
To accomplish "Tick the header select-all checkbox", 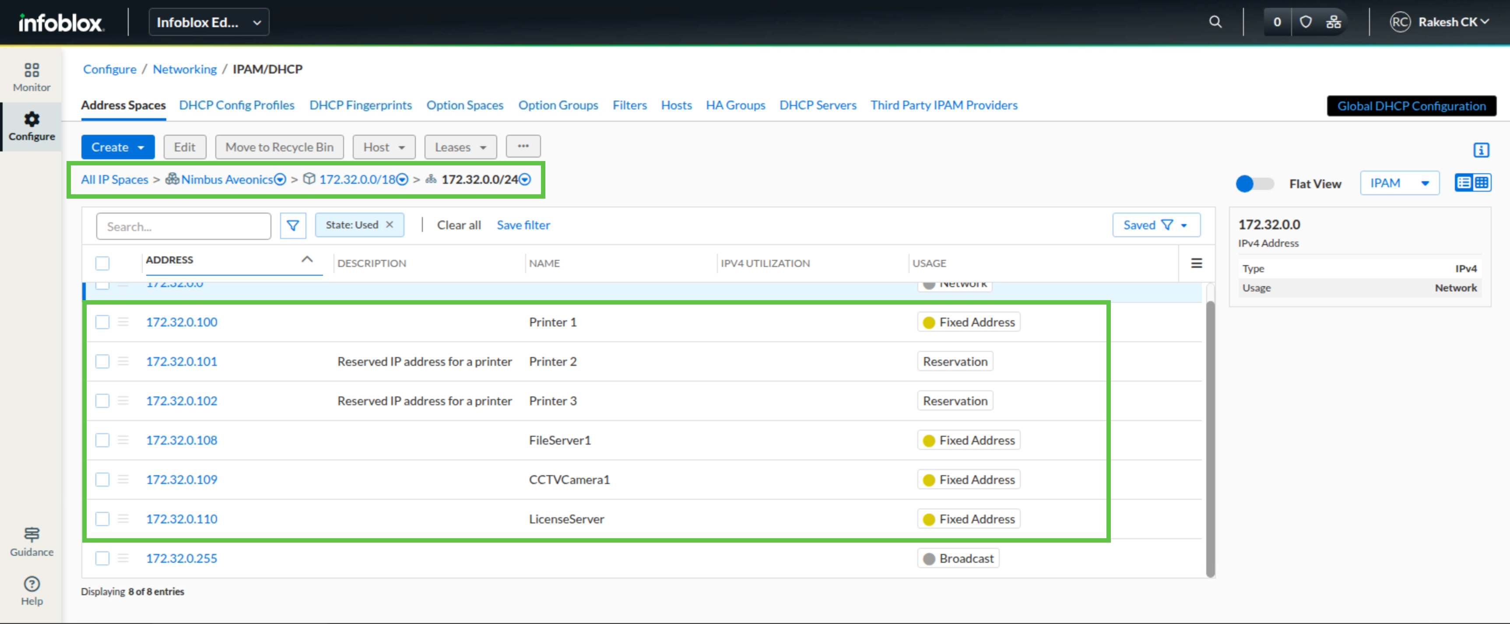I will [x=102, y=263].
